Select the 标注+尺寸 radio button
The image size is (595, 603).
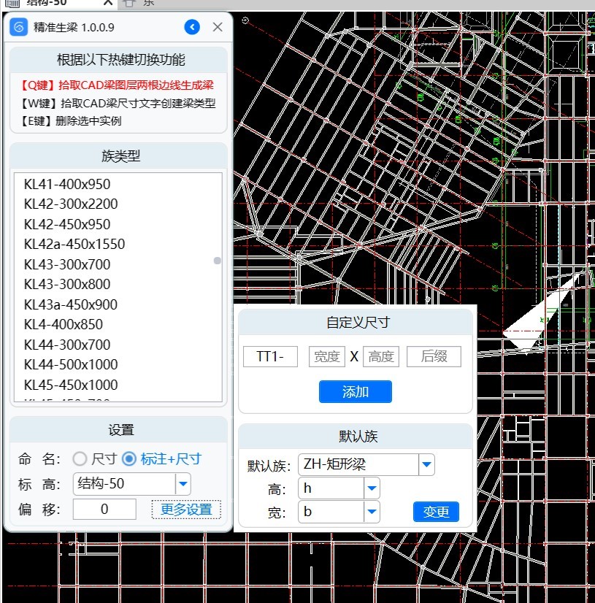coord(129,459)
